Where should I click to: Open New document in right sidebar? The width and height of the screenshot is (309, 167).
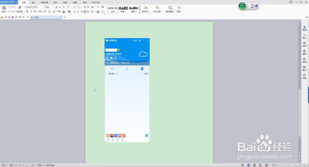coord(304,28)
